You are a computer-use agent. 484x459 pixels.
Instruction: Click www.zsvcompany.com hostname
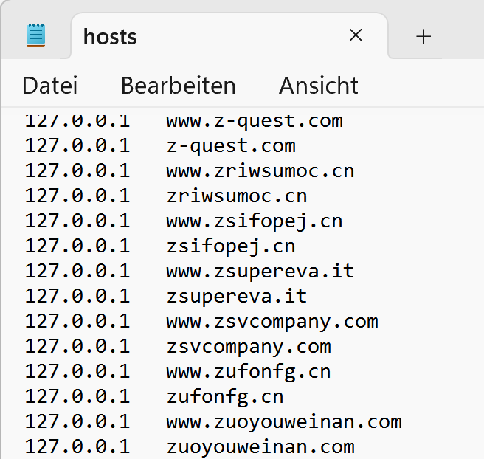[x=272, y=322]
